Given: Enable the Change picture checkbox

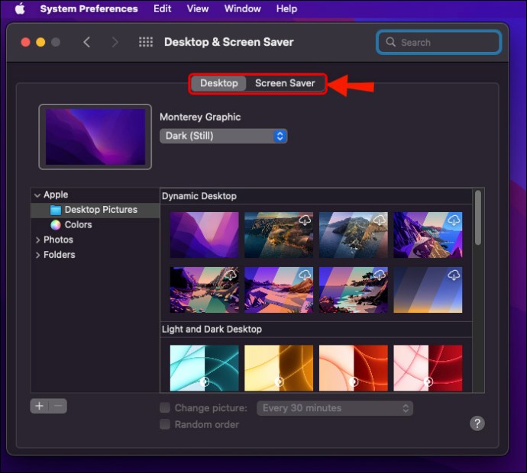Looking at the screenshot, I should [x=165, y=408].
